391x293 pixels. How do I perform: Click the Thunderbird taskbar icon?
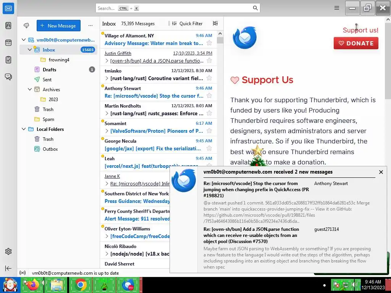[129, 285]
